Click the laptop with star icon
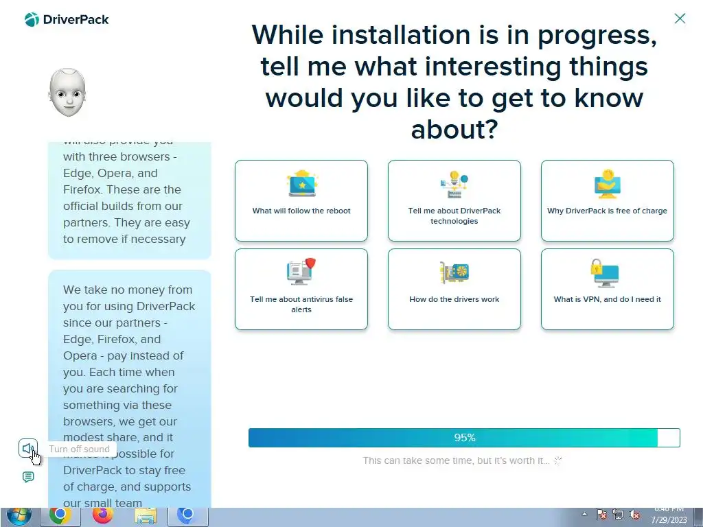The height and width of the screenshot is (527, 703). click(302, 183)
